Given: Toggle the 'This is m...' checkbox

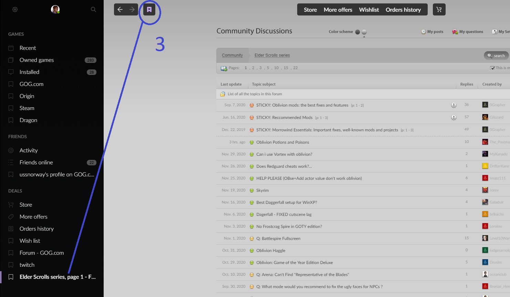Looking at the screenshot, I should 492,68.
